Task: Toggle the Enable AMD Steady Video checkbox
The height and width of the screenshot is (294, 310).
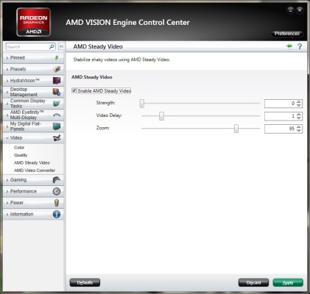Action: 74,90
